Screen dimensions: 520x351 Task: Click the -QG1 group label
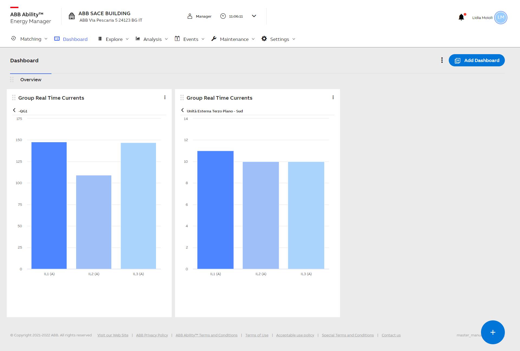(23, 111)
